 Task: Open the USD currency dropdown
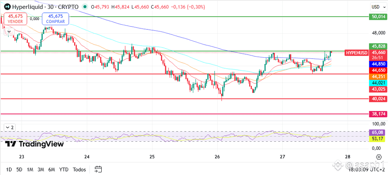click(x=378, y=7)
